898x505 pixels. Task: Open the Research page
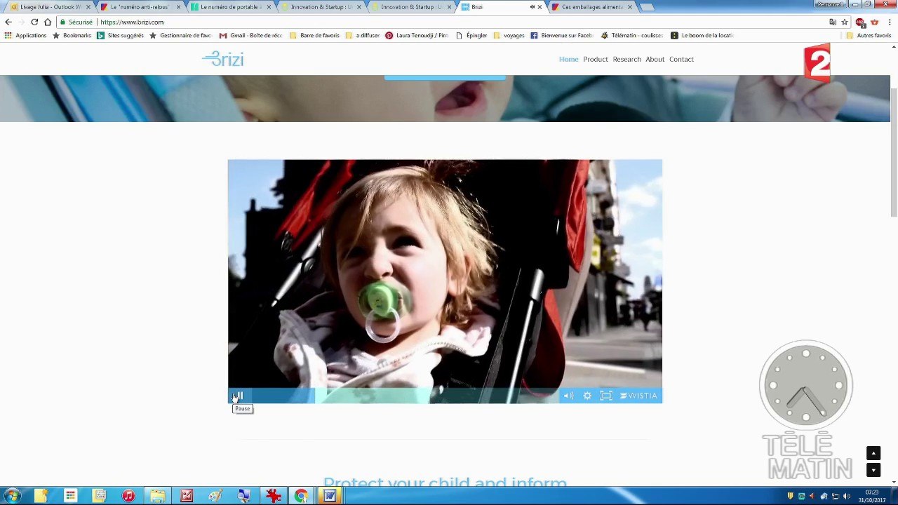tap(626, 59)
